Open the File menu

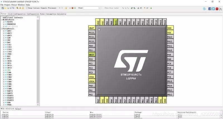[2, 5]
